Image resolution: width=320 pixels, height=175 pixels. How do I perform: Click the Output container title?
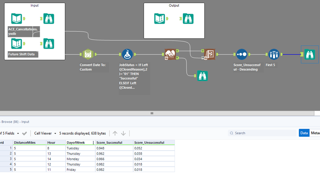coord(174,5)
